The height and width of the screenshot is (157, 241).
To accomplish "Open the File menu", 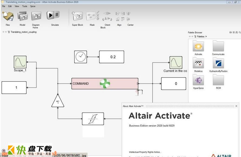I will pos(4,6).
